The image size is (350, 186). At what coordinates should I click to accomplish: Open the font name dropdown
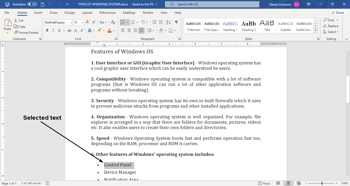[x=71, y=22]
